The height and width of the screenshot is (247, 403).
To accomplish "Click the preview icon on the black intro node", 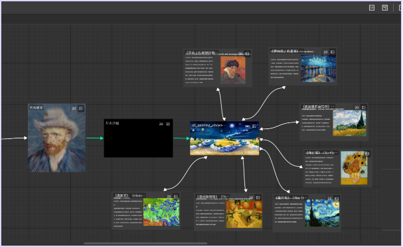I will [x=168, y=124].
